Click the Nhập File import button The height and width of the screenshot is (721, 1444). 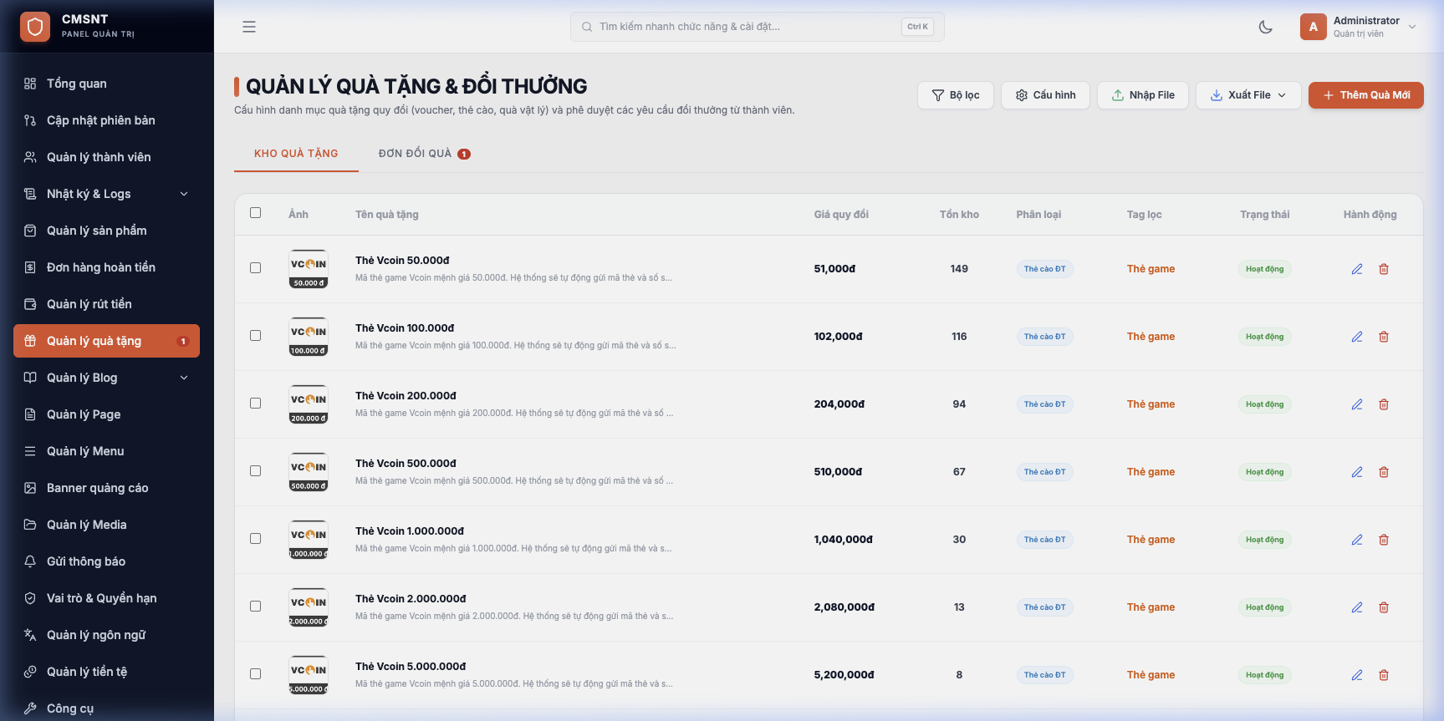click(1143, 95)
